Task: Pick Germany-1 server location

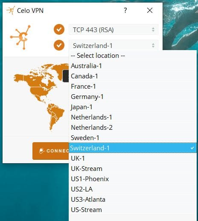Action: coord(133,97)
